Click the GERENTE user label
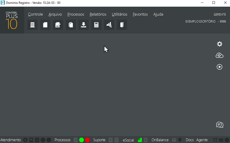This screenshot has width=230, height=143. [x=220, y=15]
